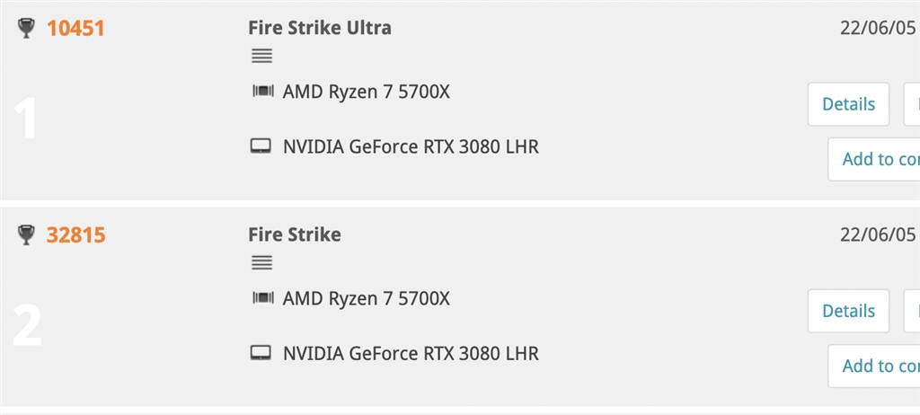This screenshot has height=415, width=920.
Task: Click the trophy icon beside score 10451
Action: coord(26,28)
